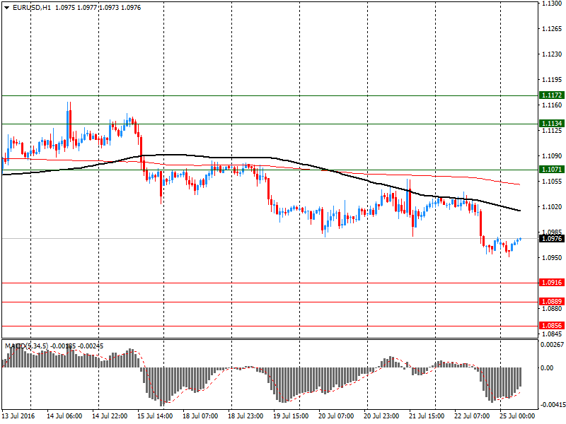Click the -0.00415 MACD scale value
Screen dimensions: 566x424
(552, 405)
